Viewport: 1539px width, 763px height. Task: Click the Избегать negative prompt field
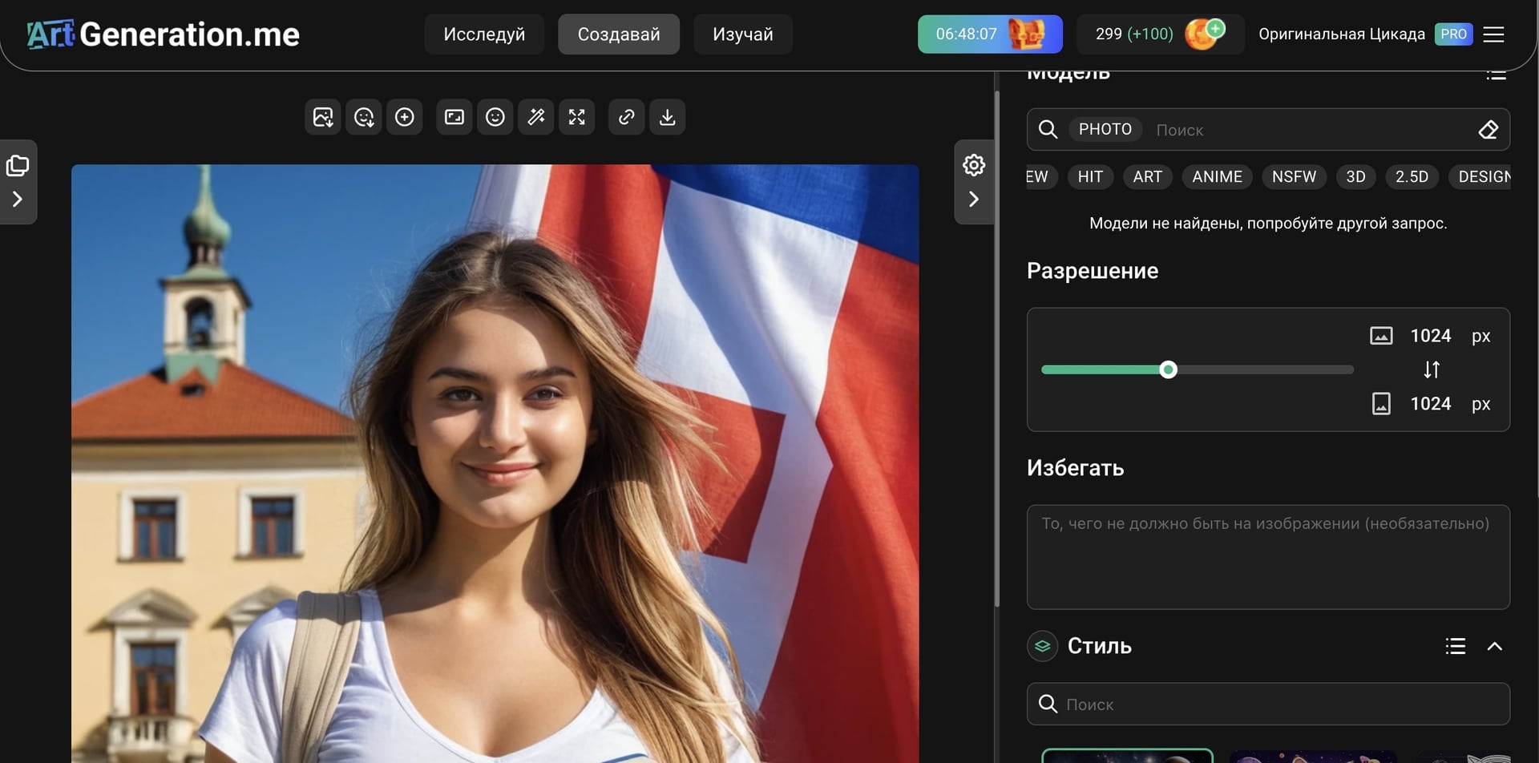[x=1267, y=557]
